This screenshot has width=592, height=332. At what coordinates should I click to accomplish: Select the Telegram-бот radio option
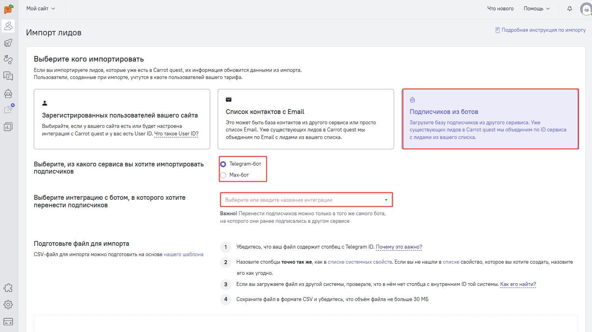point(223,164)
